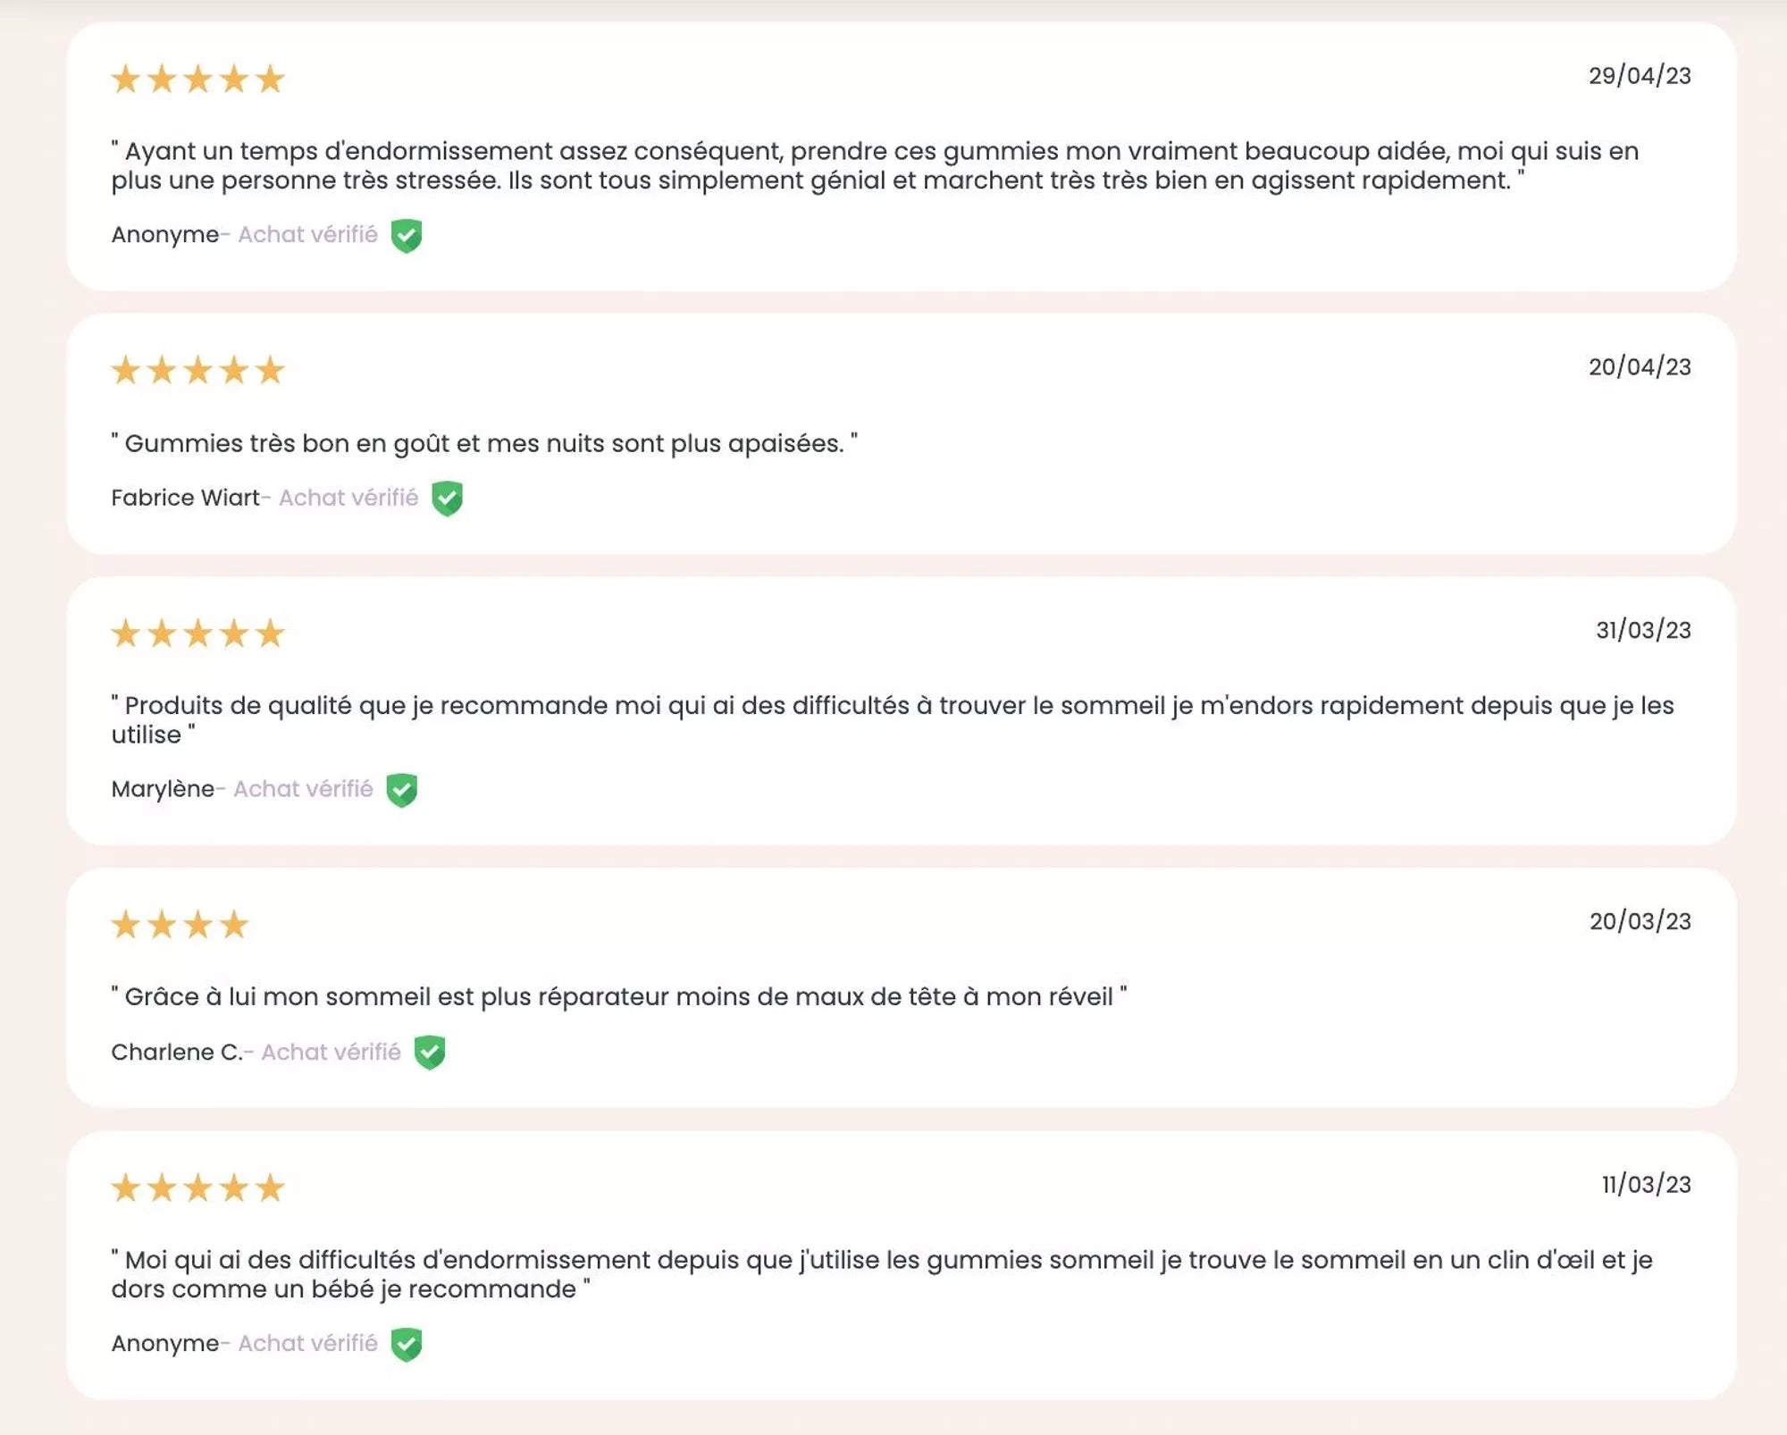Click the review text about "Gummies très bon en goût"
1787x1435 pixels.
pyautogui.click(x=484, y=444)
